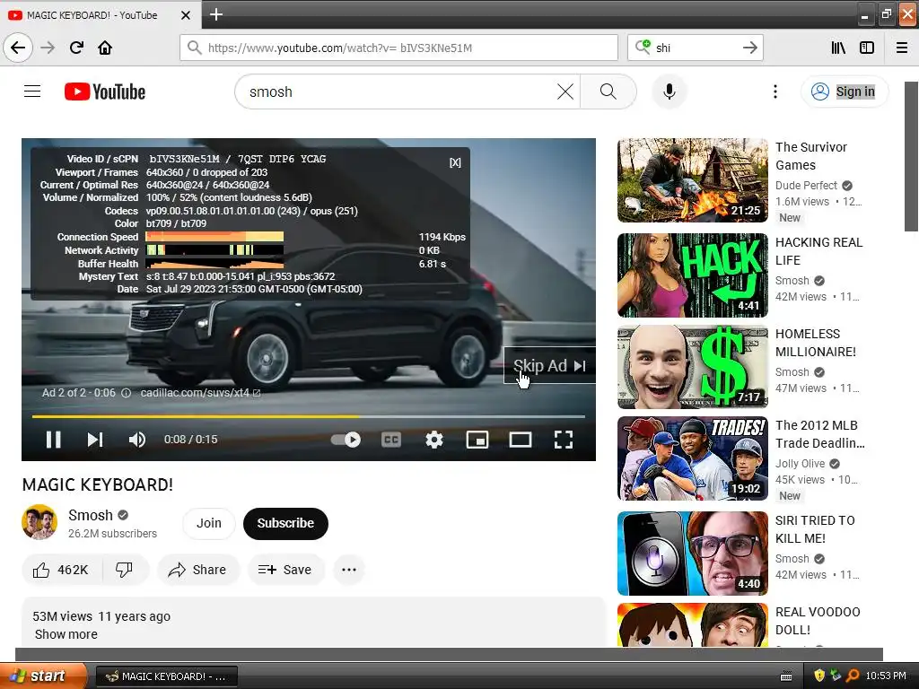Enable miniplayer mode
The image size is (919, 689).
477,440
